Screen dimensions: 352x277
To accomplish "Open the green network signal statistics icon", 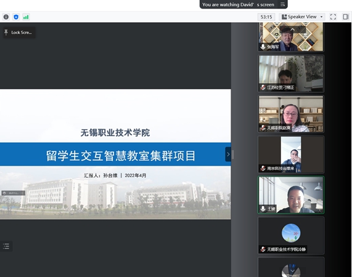I will pos(26,17).
